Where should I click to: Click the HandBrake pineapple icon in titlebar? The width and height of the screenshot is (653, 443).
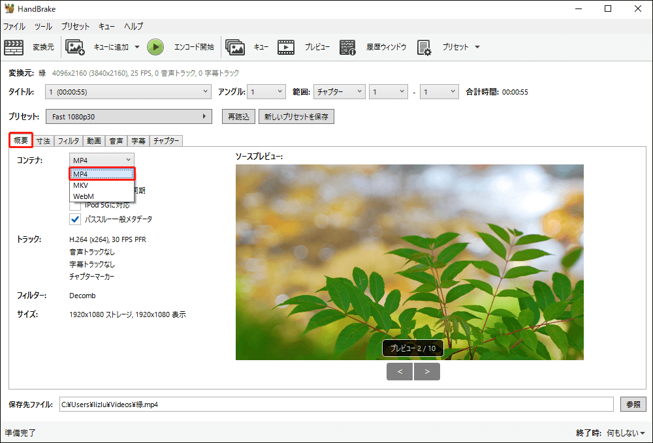pyautogui.click(x=9, y=8)
